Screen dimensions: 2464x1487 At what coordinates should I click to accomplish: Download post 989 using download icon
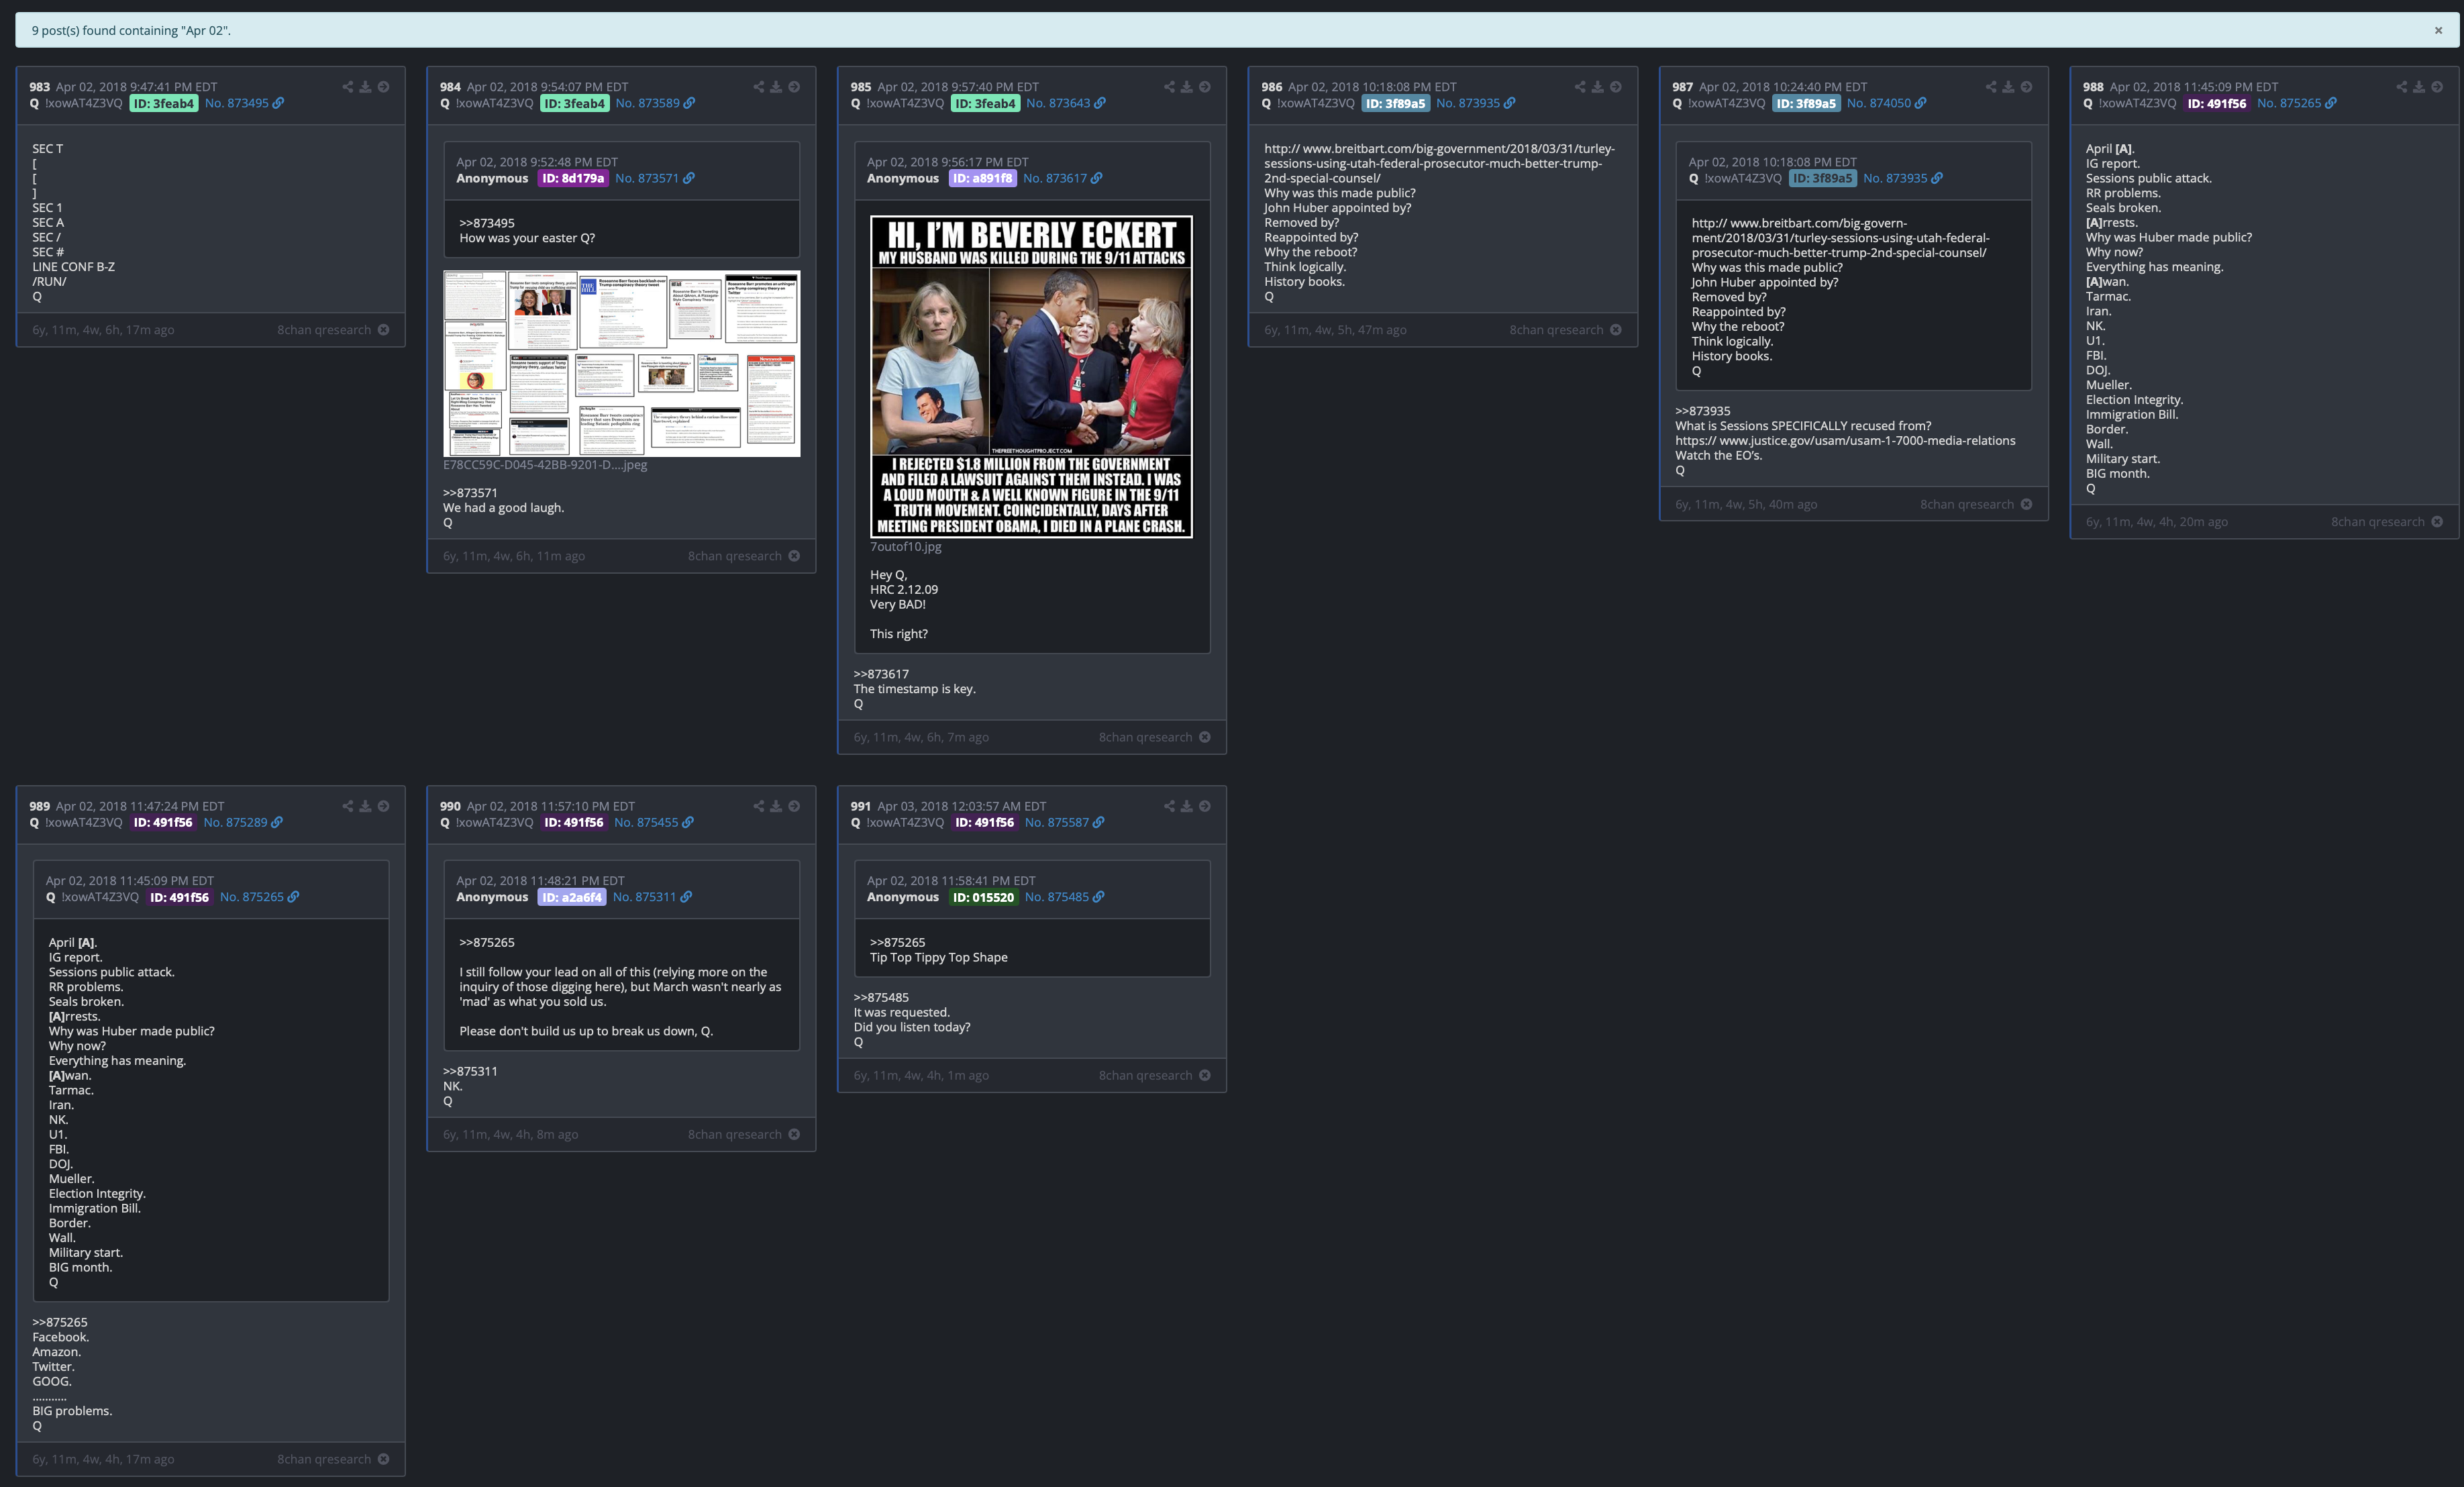(x=366, y=806)
